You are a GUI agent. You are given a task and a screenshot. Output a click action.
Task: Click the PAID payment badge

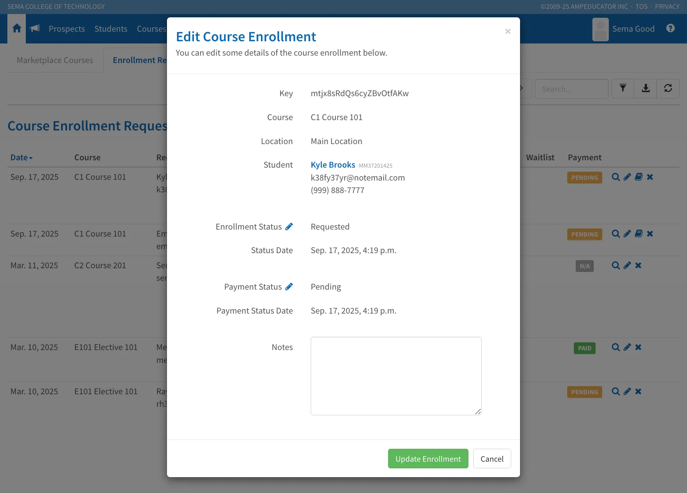[585, 348]
